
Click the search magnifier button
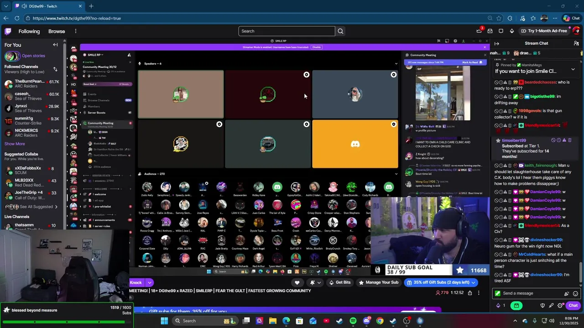340,31
